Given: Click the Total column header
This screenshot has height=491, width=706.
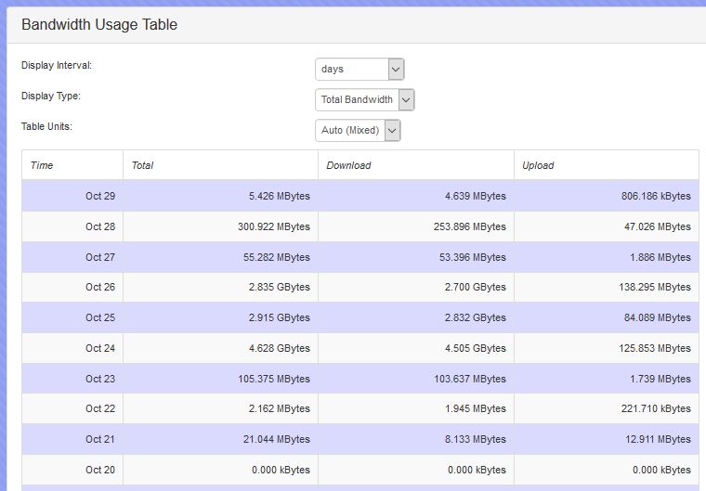Looking at the screenshot, I should [220, 165].
